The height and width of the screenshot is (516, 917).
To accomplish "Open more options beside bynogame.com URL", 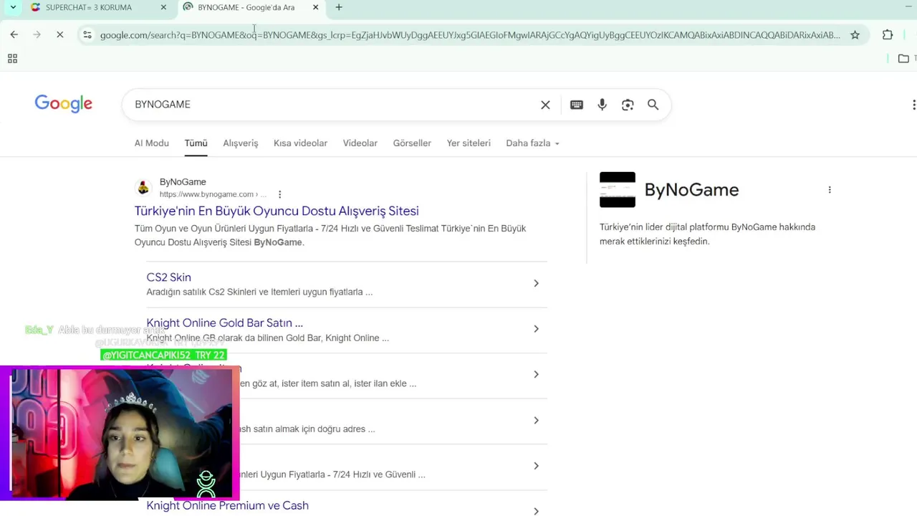I will 279,194.
